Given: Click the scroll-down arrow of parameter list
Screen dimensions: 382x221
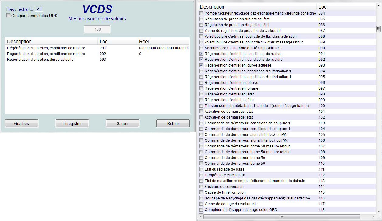Looking at the screenshot, I should (378, 212).
